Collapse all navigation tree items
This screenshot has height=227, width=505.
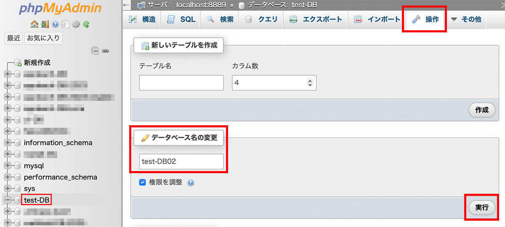[x=96, y=51]
